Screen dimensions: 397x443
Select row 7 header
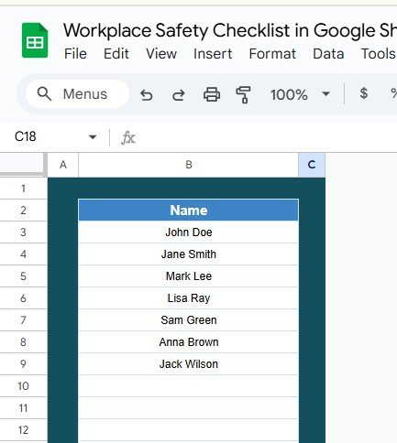point(23,320)
